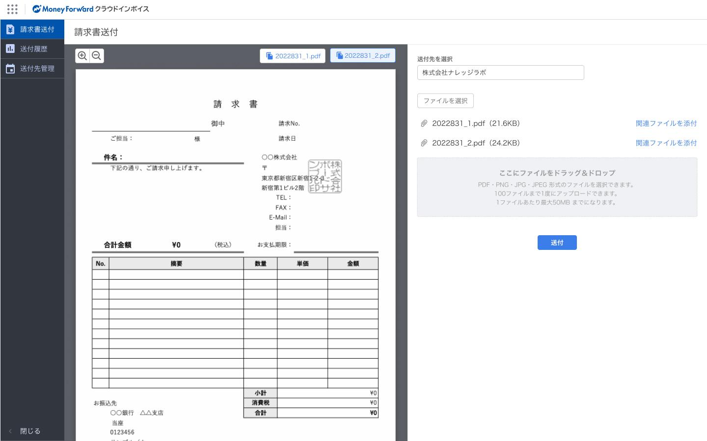Viewport: 707px width, 441px height.
Task: Click the ファイルを選択 button
Action: point(445,101)
